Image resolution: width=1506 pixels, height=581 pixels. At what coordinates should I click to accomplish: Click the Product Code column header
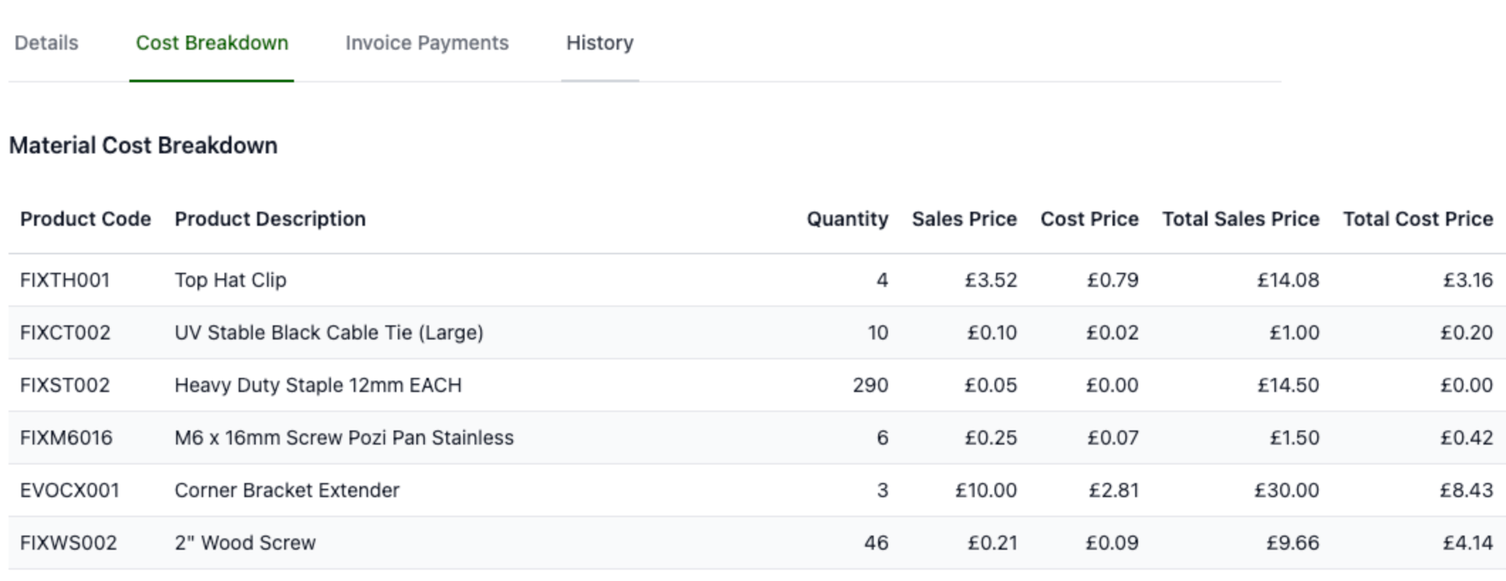[85, 219]
